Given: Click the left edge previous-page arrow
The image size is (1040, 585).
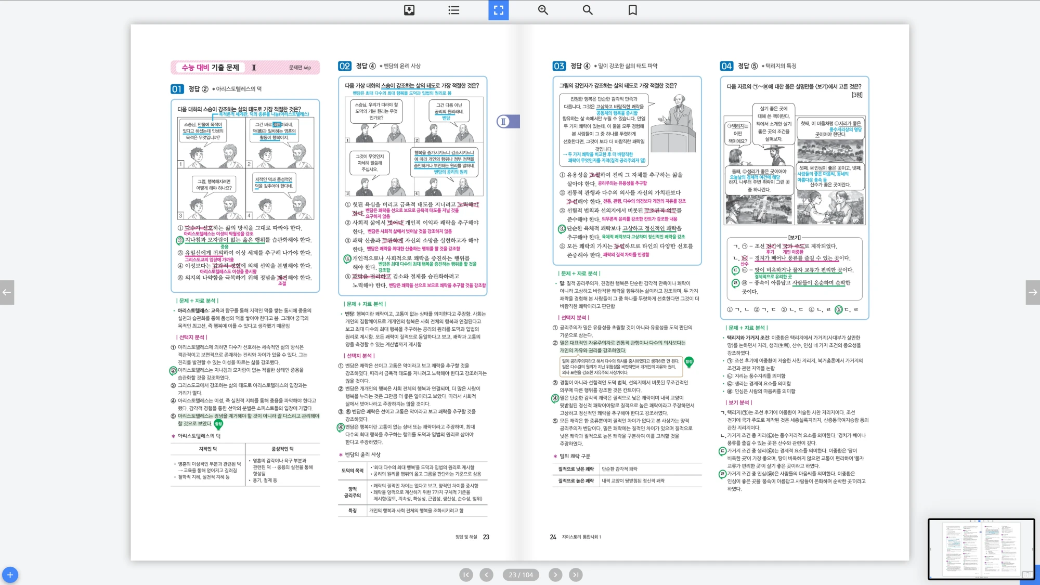Looking at the screenshot, I should 7,292.
